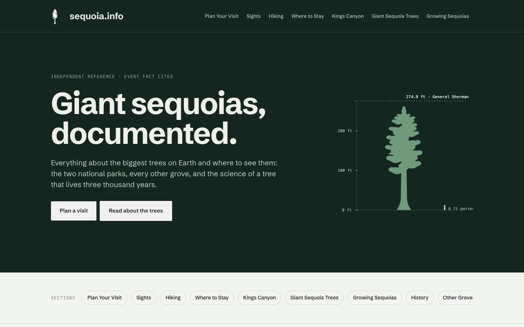This screenshot has width=524, height=327.
Task: Click the 274.9 ft General Sherman label
Action: tap(437, 97)
